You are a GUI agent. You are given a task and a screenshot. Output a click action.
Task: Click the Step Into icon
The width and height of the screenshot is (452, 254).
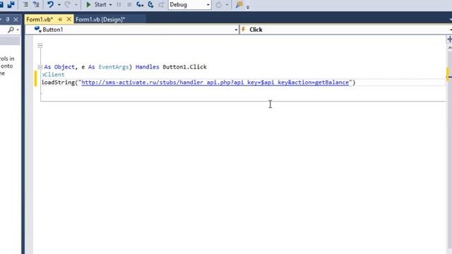[140, 4]
